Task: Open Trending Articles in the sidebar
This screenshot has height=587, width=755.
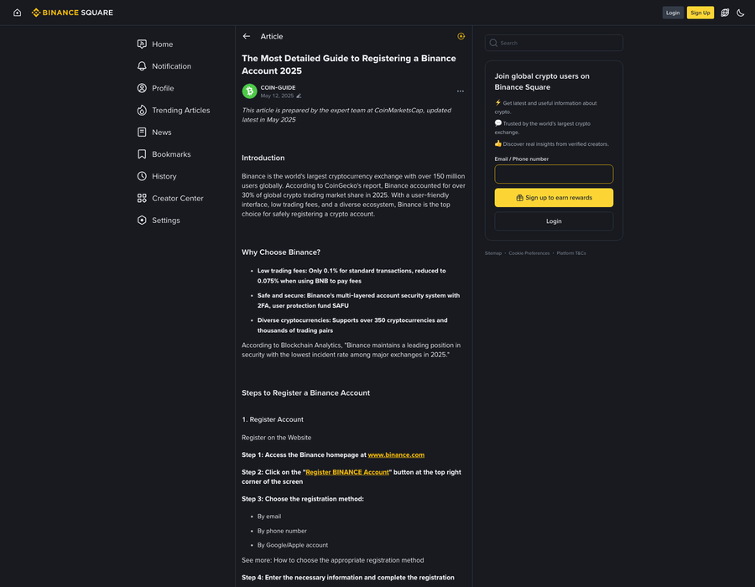Action: pos(180,110)
